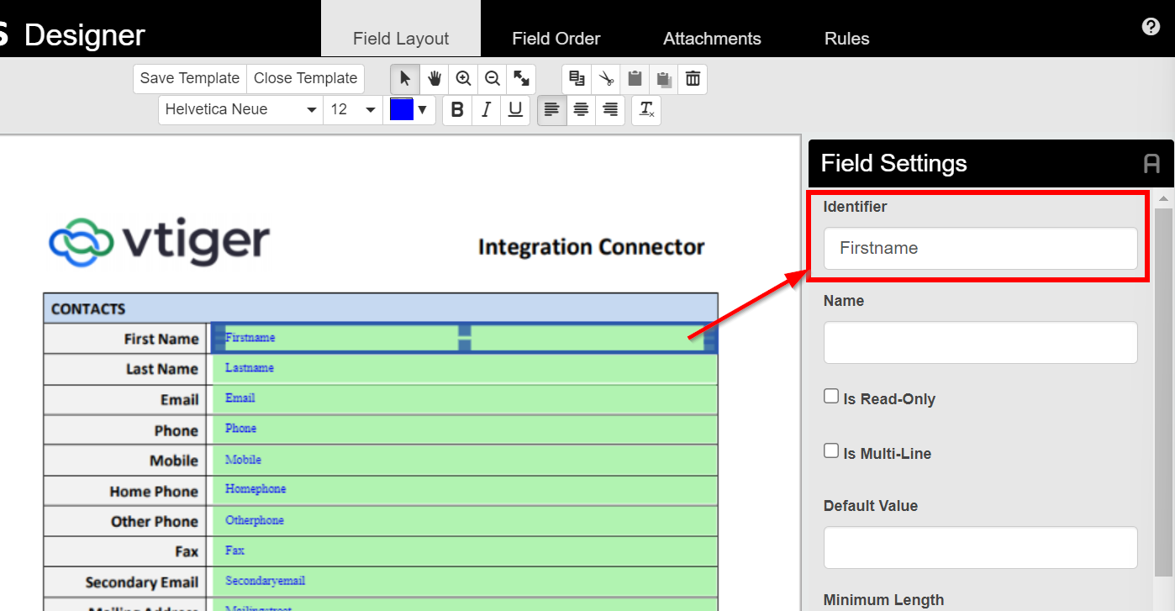Align text center

point(581,109)
